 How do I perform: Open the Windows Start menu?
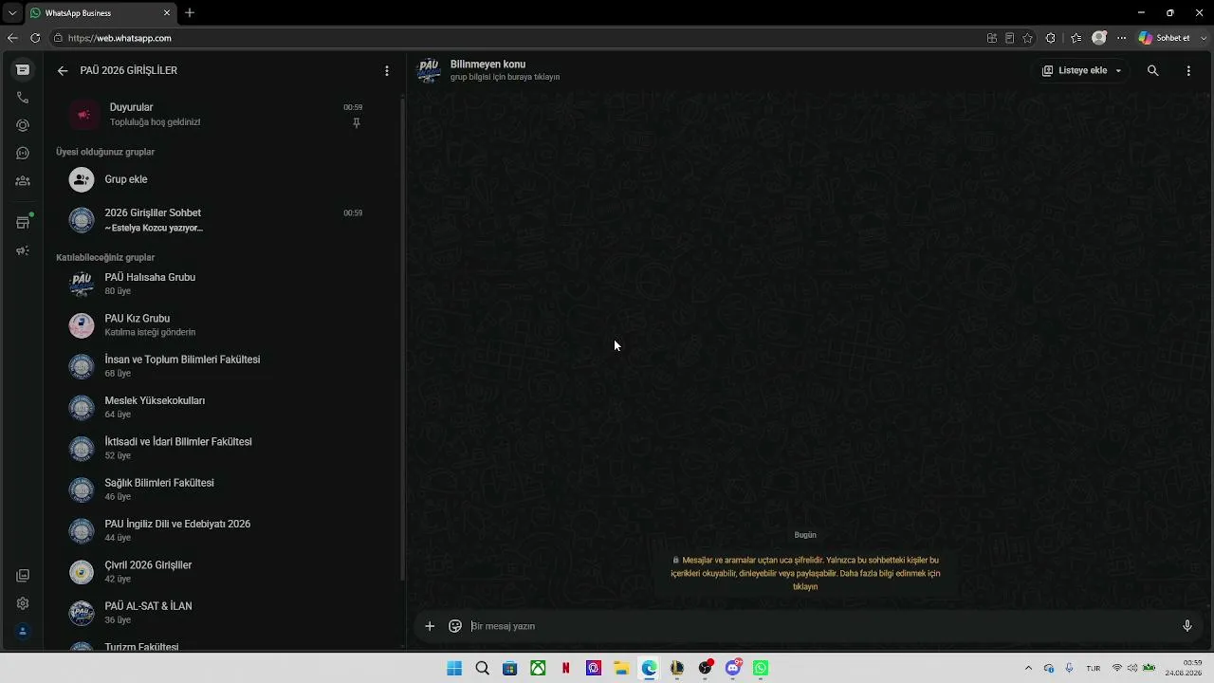pos(454,668)
